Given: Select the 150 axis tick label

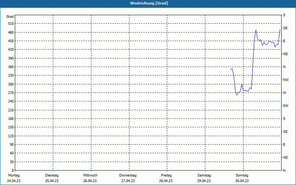Looking at the screenshot, I should click(11, 127).
